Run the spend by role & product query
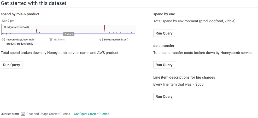 [11, 65]
